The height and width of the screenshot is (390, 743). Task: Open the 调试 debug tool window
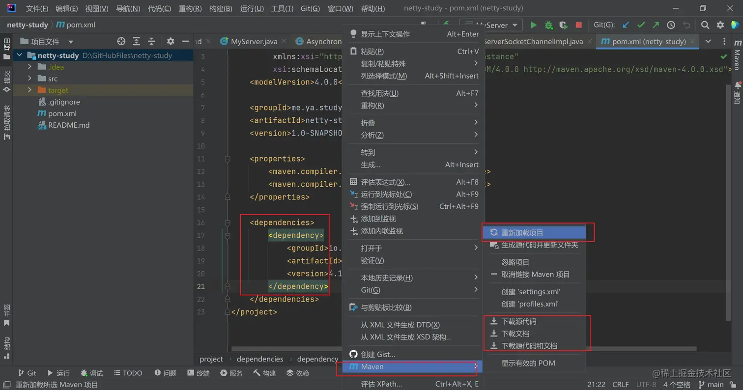(x=91, y=373)
